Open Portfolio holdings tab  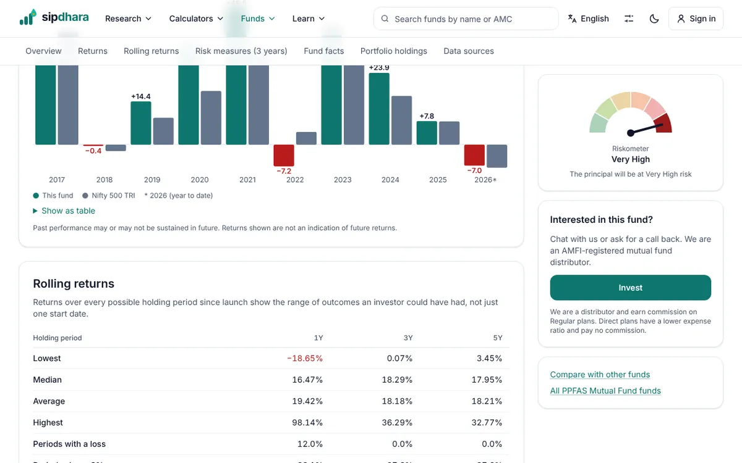[394, 51]
